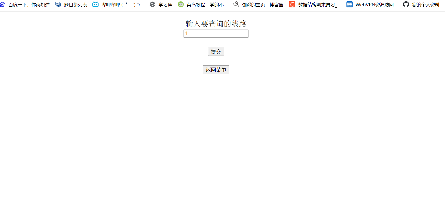The image size is (445, 207).
Task: Focus the route query input field
Action: coord(216,34)
